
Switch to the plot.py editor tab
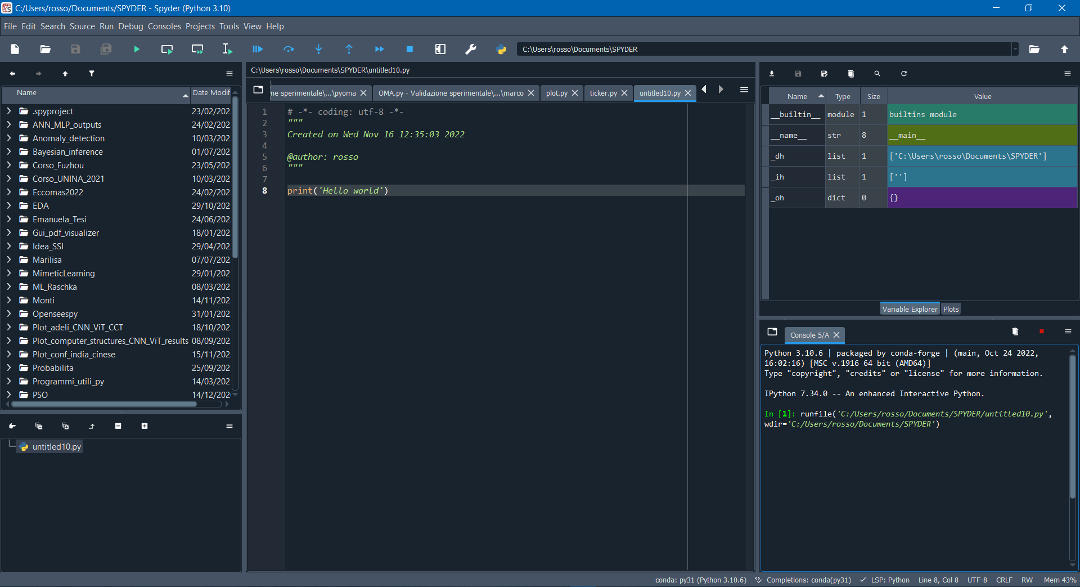556,93
